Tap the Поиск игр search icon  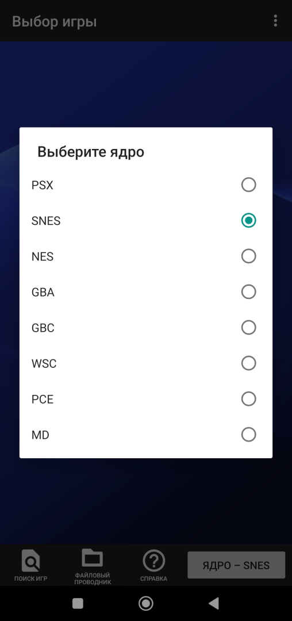point(31,560)
